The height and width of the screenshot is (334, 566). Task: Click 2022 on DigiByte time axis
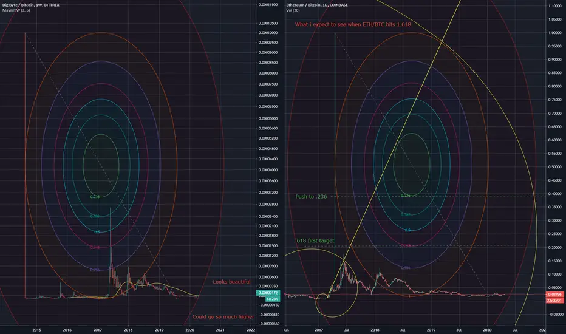click(251, 330)
